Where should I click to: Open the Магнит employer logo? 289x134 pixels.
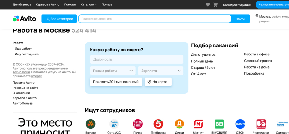point(198,124)
